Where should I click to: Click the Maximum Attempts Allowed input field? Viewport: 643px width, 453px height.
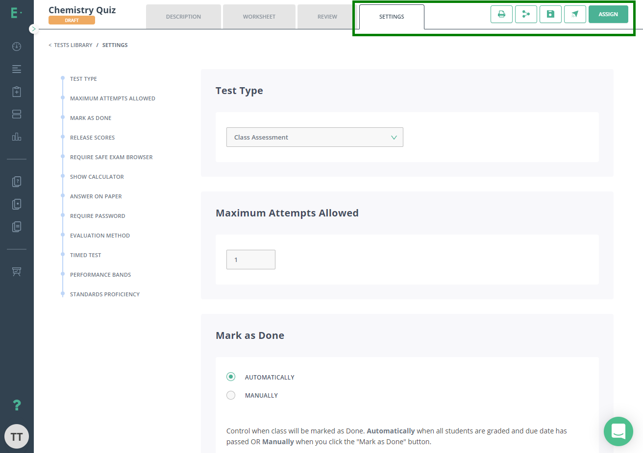(250, 260)
